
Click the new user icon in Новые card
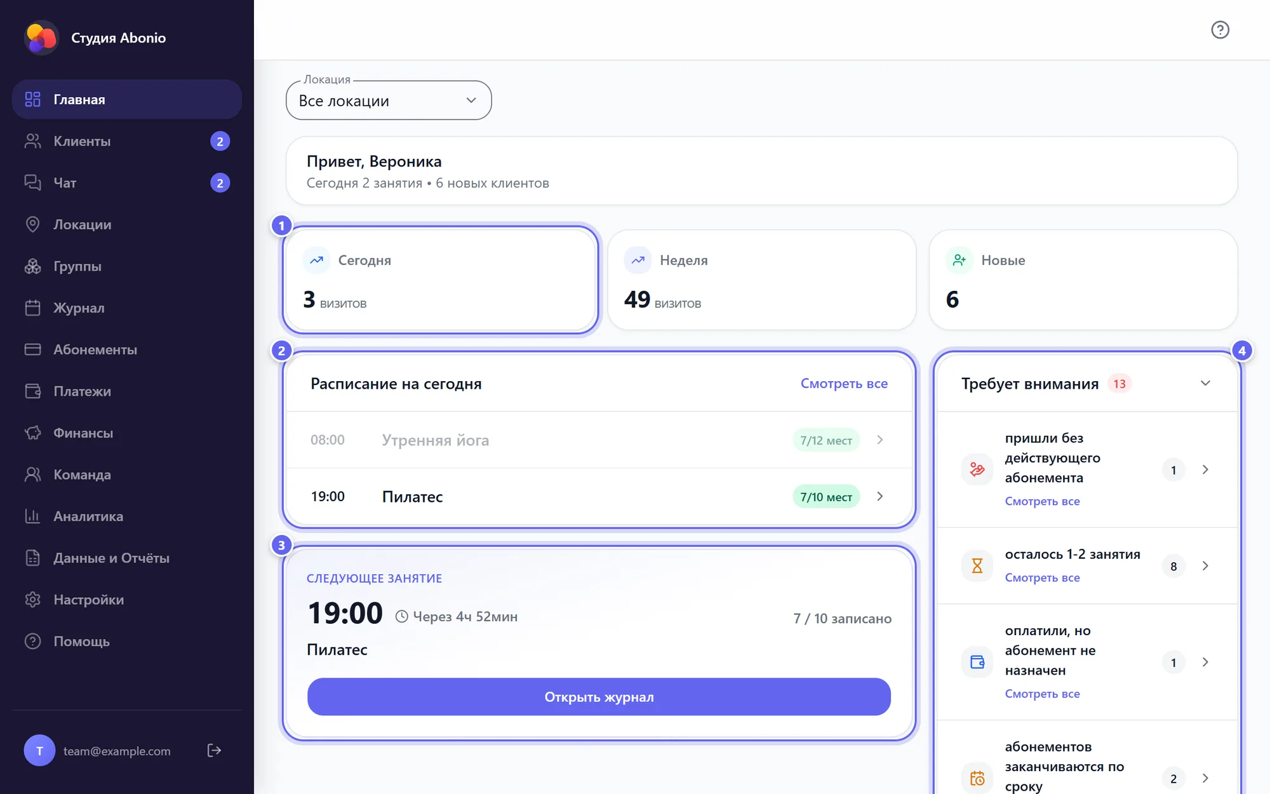pyautogui.click(x=959, y=260)
